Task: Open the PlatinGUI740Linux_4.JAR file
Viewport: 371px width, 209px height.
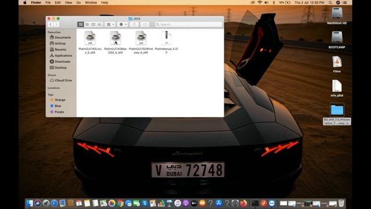Action: tap(90, 38)
